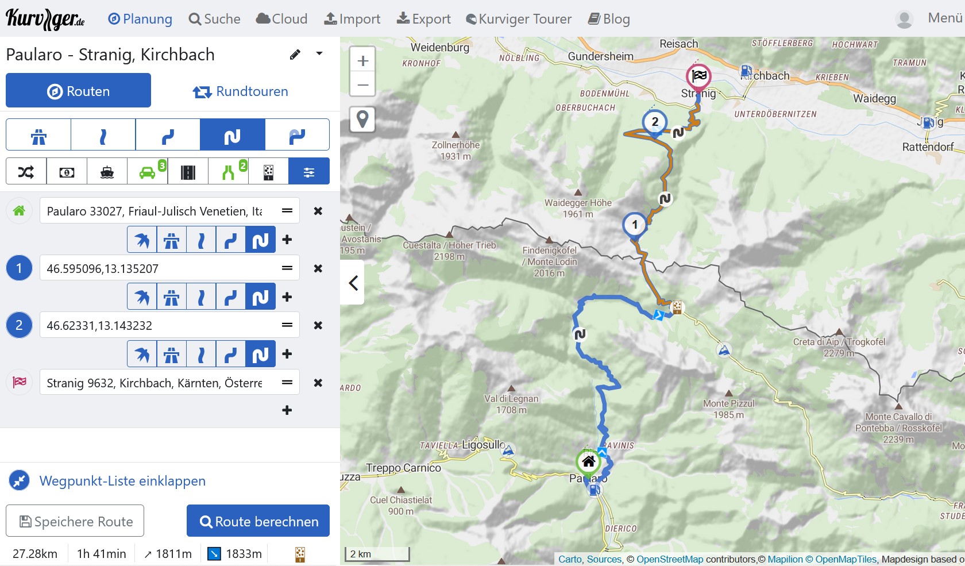Collapse the side panel with the chevron
Viewport: 965px width, 566px height.
point(353,283)
